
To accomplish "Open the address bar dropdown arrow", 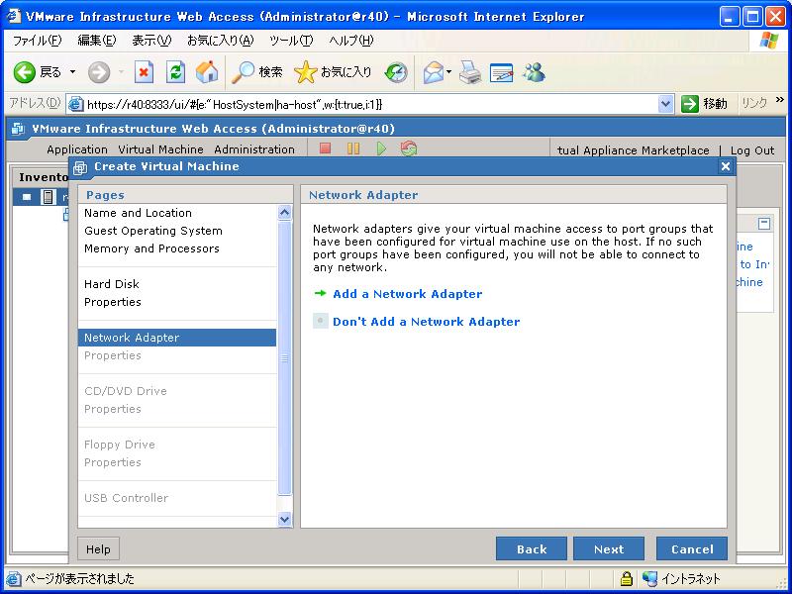I will (665, 105).
